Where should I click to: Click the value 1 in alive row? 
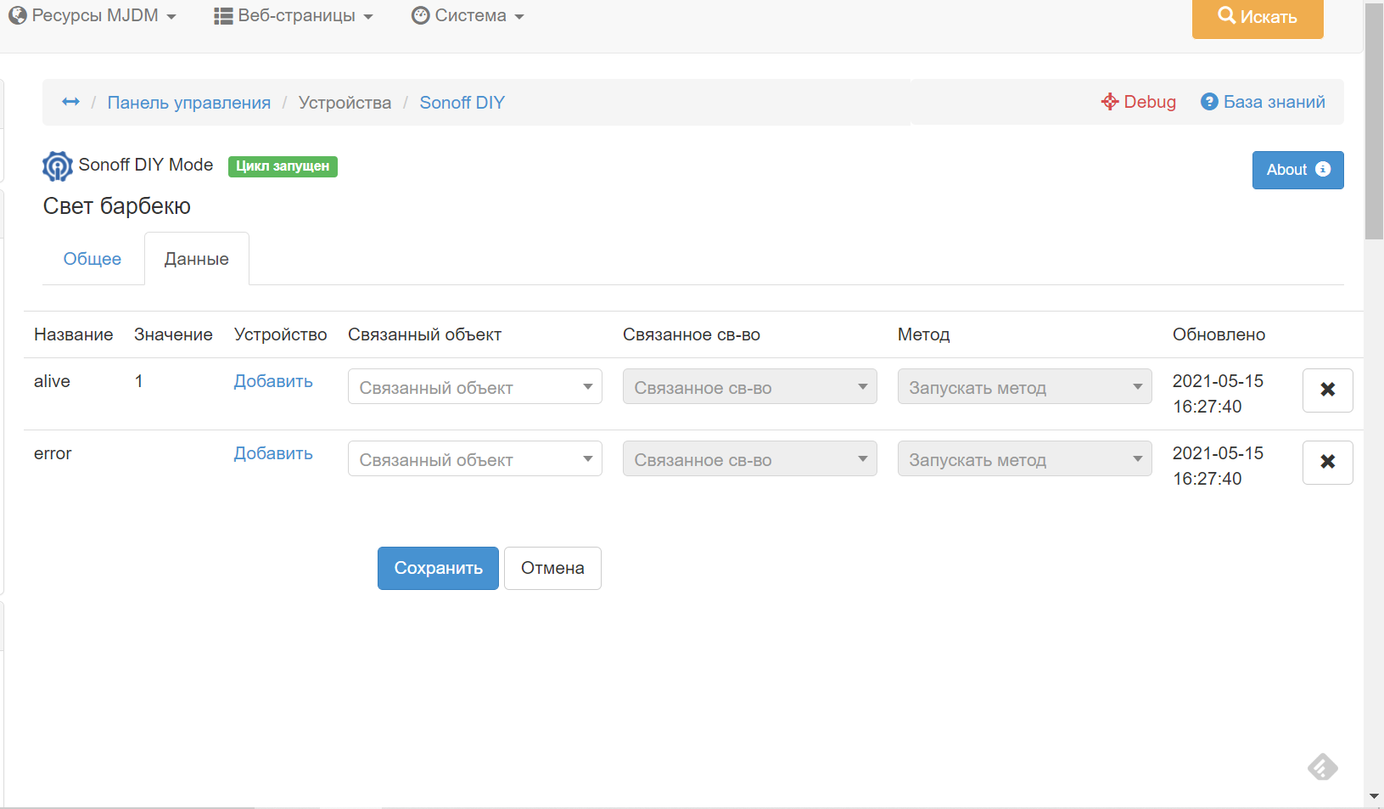click(x=138, y=381)
